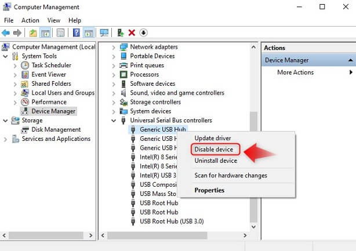
Task: Click the Forward arrow toolbar icon
Action: click(x=17, y=33)
